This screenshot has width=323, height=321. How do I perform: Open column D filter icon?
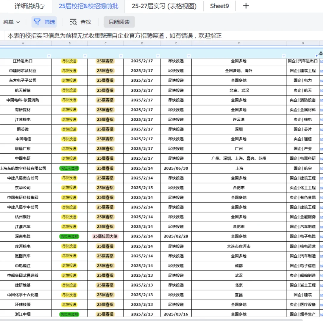point(158,56)
